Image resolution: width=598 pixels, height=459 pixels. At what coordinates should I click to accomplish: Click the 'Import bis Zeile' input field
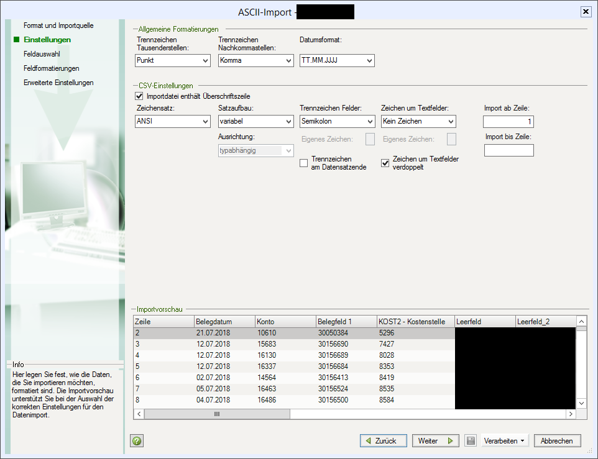508,150
